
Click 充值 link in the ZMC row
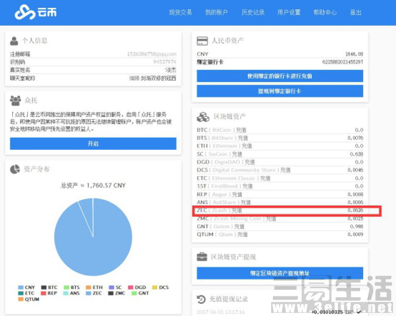pyautogui.click(x=271, y=219)
